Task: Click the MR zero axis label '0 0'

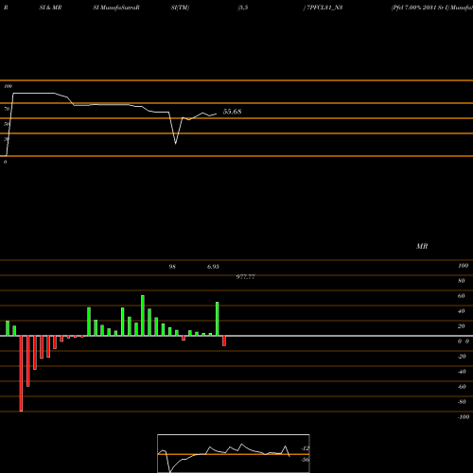Action: pos(464,342)
